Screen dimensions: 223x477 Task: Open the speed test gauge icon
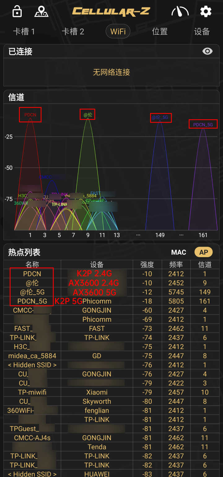[x=180, y=12]
